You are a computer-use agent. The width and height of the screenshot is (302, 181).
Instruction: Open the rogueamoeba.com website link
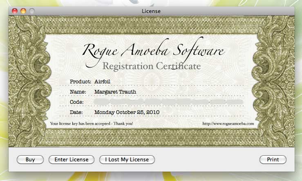pos(228,123)
